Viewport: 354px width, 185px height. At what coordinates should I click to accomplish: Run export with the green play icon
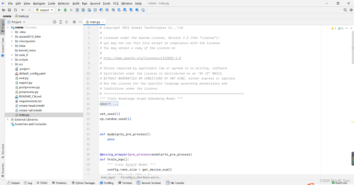(x=59, y=10)
